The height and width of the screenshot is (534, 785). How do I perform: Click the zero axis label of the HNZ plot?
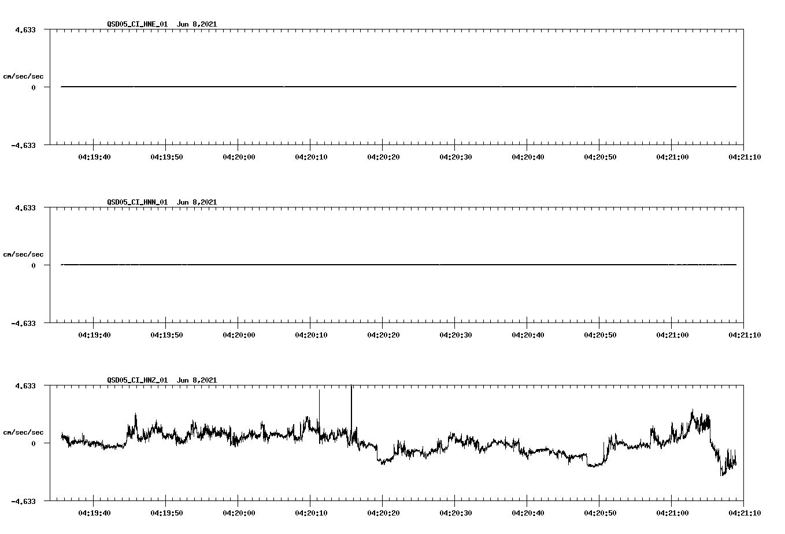click(x=34, y=443)
